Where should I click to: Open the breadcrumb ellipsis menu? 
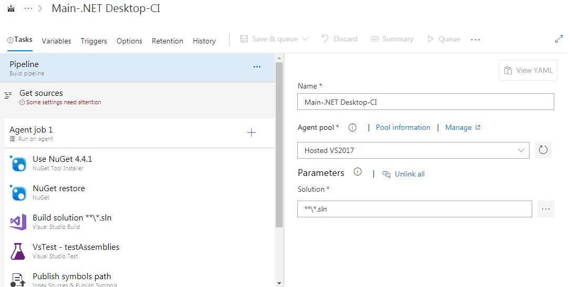tap(28, 8)
